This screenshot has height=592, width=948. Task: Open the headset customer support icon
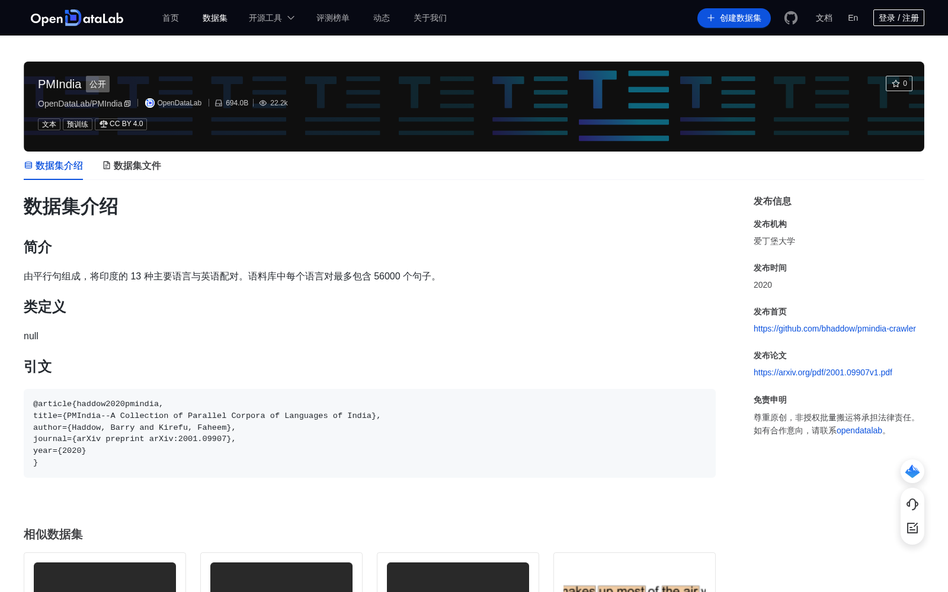tap(912, 504)
